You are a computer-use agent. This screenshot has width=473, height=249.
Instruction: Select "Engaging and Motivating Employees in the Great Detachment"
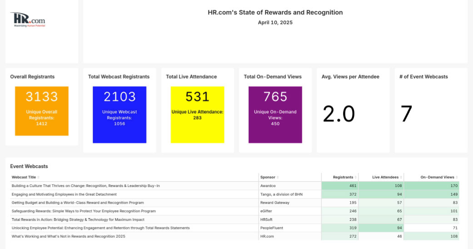64,194
